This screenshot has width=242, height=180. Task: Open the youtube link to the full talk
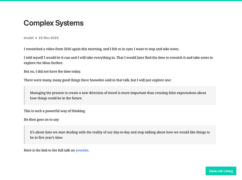click(82, 150)
